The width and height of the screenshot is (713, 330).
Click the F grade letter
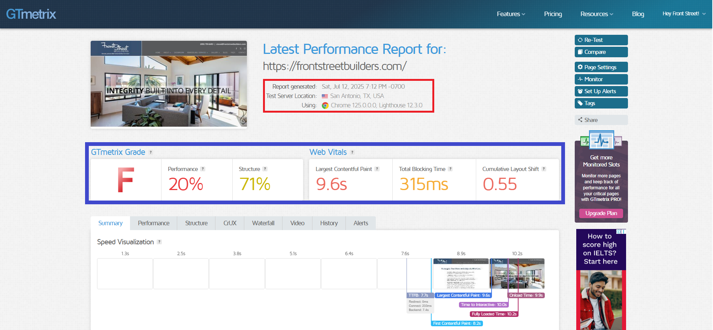point(126,180)
